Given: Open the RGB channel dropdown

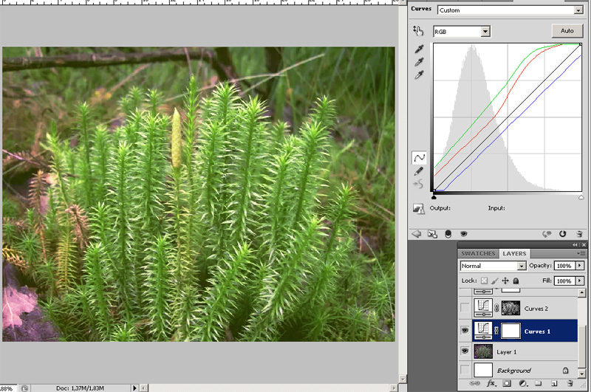Looking at the screenshot, I should point(462,32).
